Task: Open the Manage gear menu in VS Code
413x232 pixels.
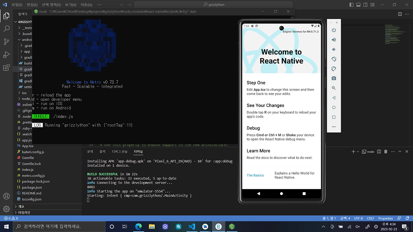Action: (6, 209)
